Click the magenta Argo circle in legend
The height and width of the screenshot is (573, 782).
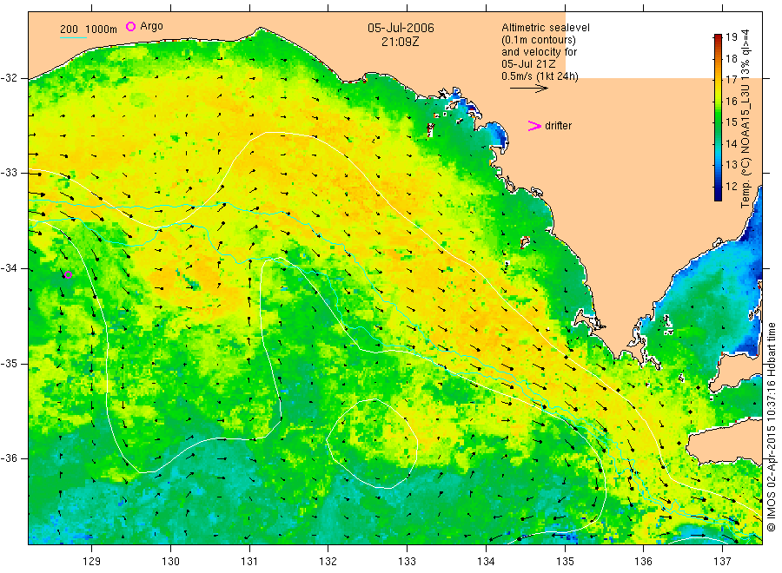(130, 26)
